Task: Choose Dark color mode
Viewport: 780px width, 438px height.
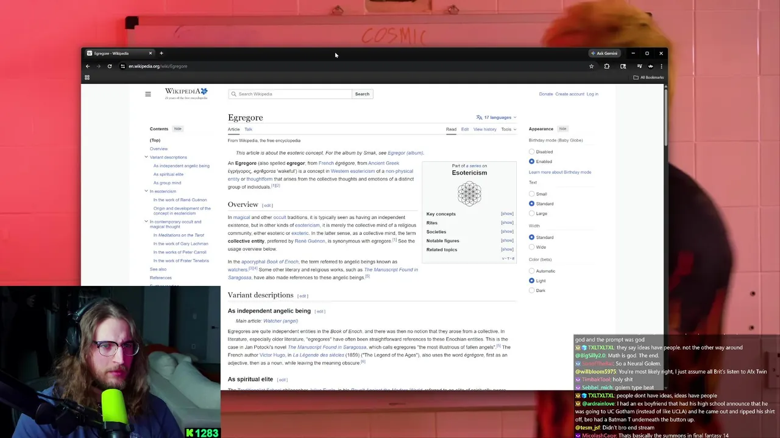Action: pos(531,291)
